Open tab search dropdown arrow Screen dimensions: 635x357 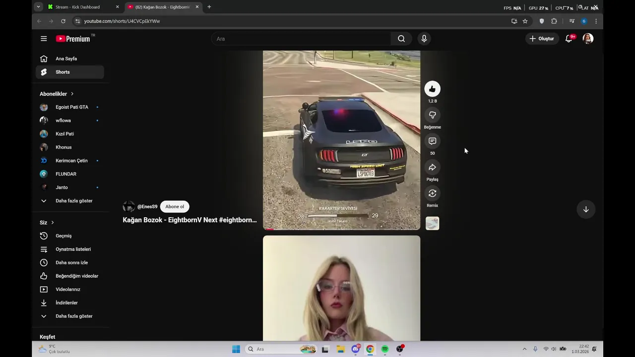38,7
